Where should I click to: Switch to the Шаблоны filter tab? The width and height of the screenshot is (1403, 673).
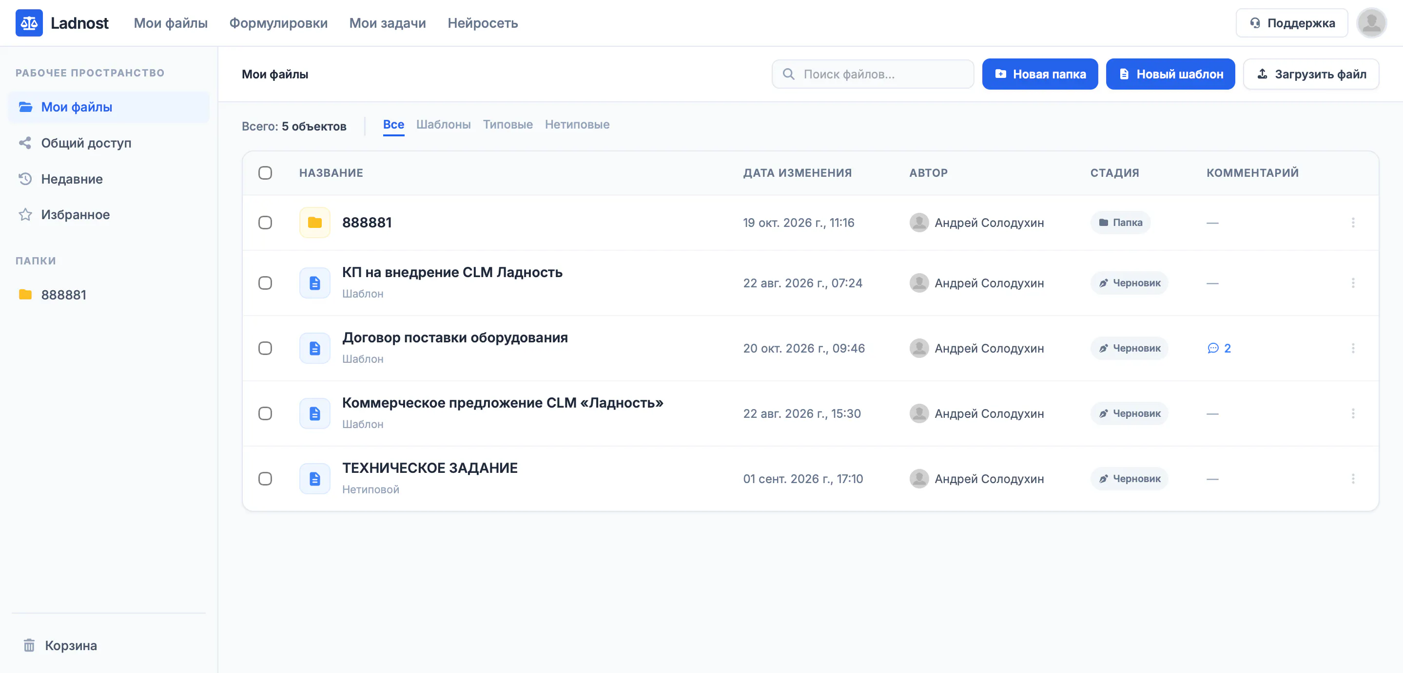pyautogui.click(x=443, y=125)
